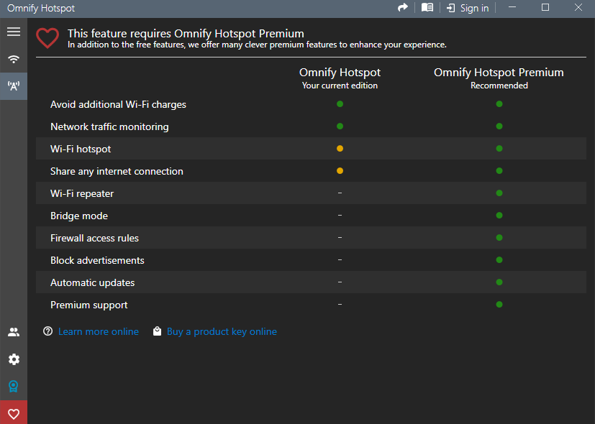This screenshot has height=424, width=595.
Task: Click Premium green dot for Firewall access rules
Action: click(499, 238)
